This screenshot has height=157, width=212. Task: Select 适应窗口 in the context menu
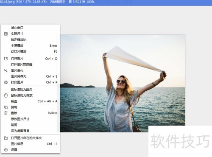tap(30, 28)
